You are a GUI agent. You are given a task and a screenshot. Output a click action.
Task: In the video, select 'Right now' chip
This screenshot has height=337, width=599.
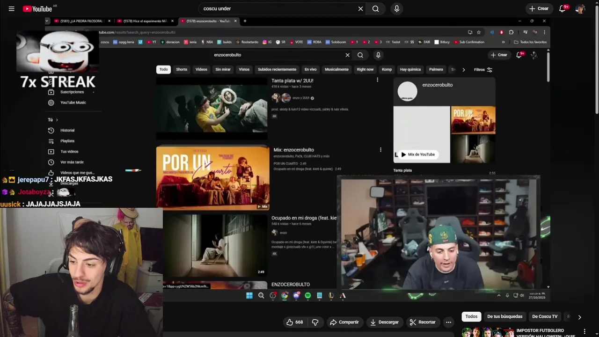(x=365, y=69)
